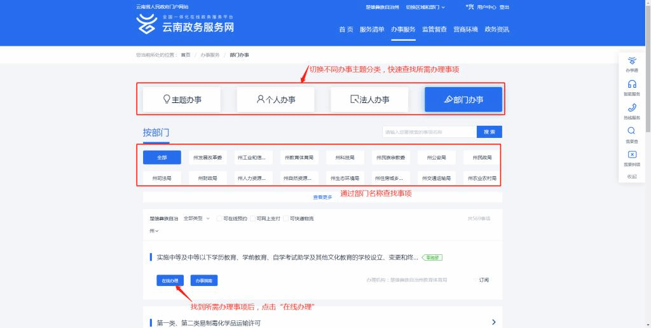The height and width of the screenshot is (328, 651).
Task: Click the 云南政务服务网 logo icon
Action: pyautogui.click(x=147, y=24)
